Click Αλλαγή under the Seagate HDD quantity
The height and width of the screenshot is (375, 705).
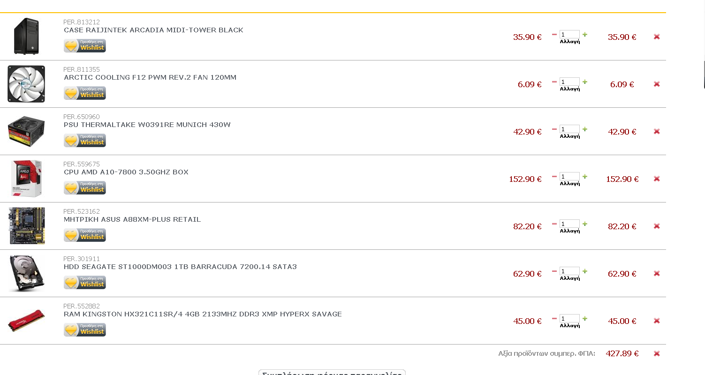coord(570,278)
